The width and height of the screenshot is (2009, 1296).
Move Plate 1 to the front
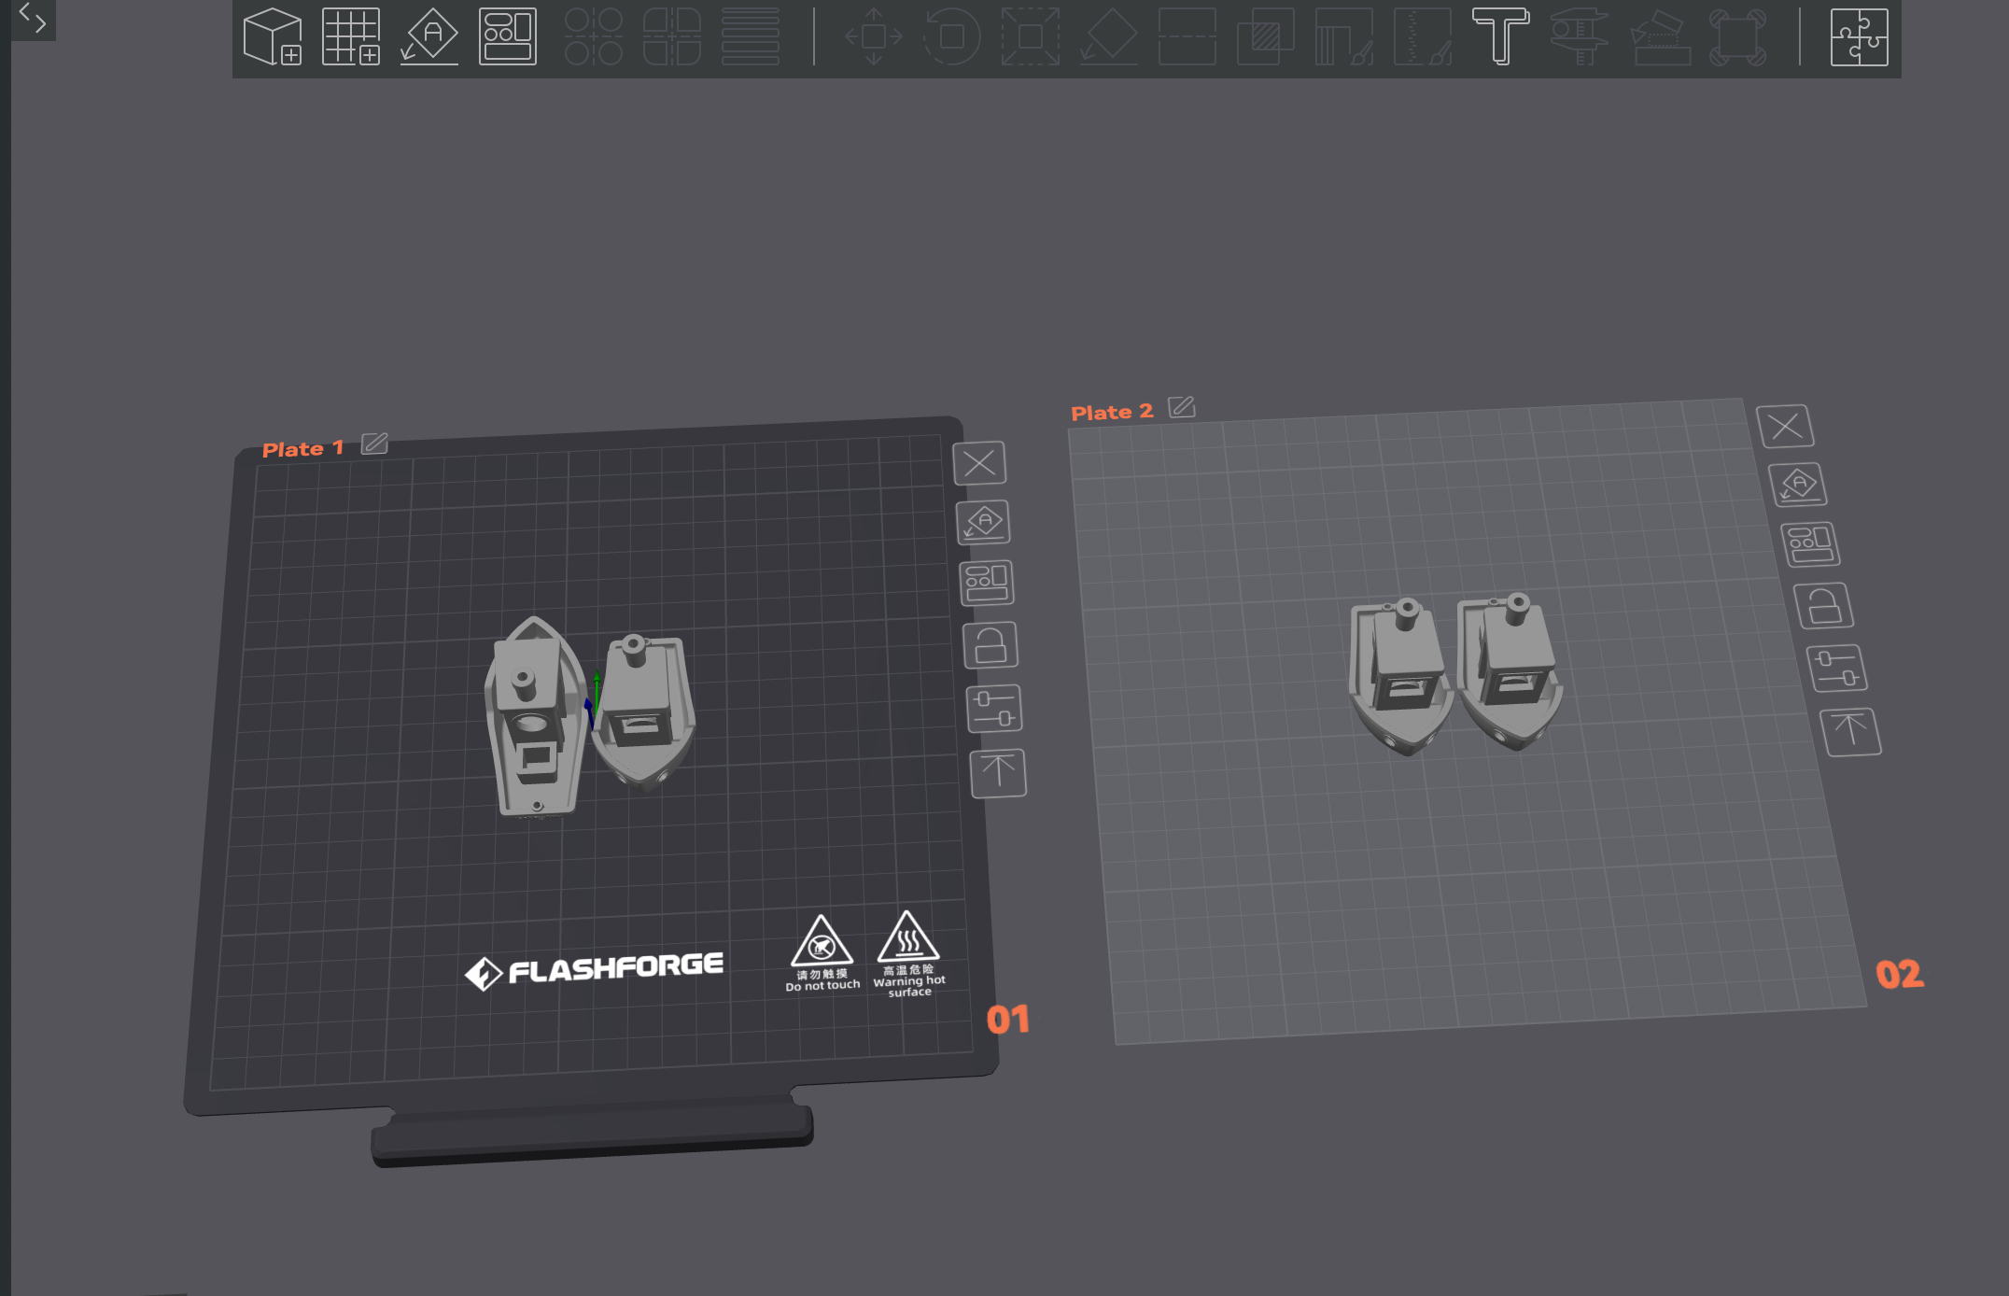(998, 773)
